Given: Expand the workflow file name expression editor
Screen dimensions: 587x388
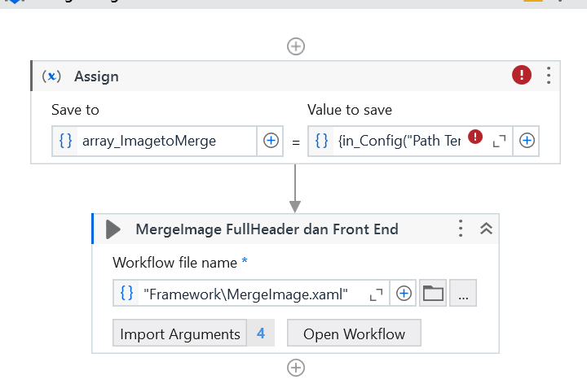Looking at the screenshot, I should coord(376,294).
